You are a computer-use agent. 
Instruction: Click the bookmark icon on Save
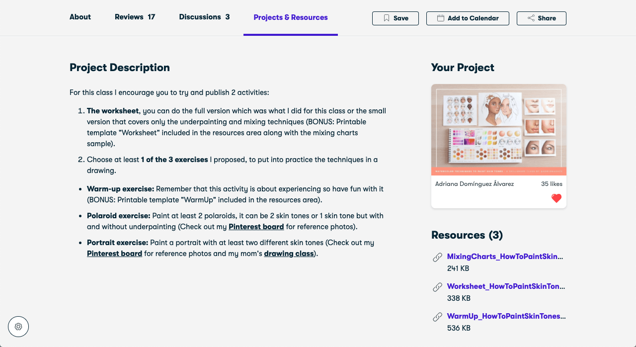point(387,18)
